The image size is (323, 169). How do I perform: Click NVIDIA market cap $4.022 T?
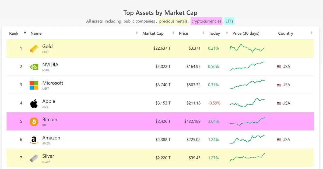coord(163,67)
